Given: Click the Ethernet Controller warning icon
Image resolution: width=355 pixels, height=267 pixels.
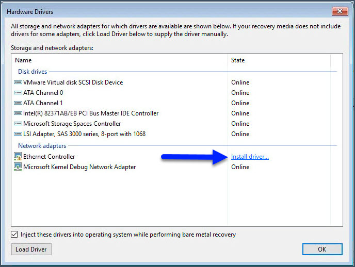Looking at the screenshot, I should [x=18, y=157].
